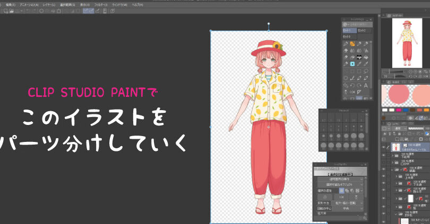Open the 回転の中心 rotation center dropdown

point(346,208)
